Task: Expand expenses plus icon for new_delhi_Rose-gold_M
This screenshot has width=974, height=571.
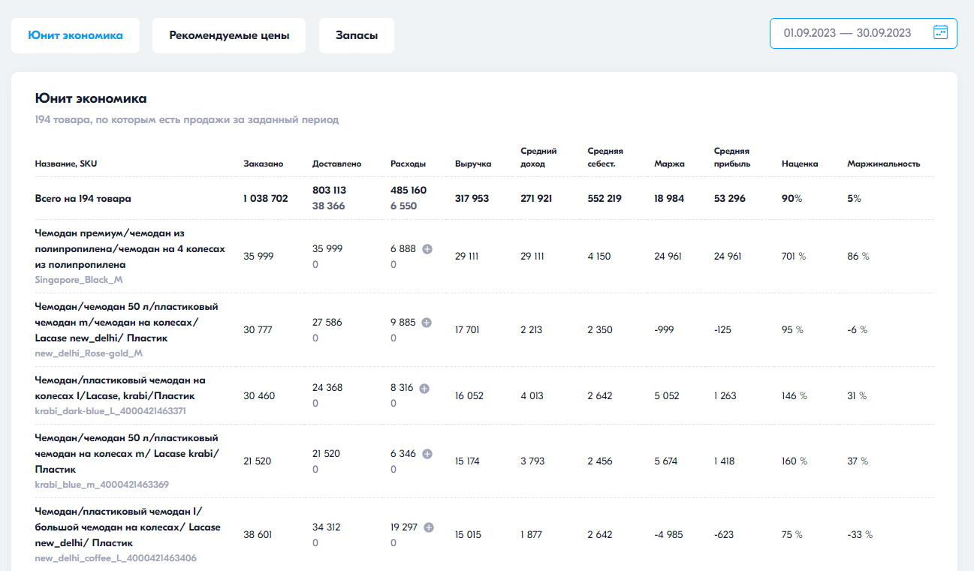Action: [427, 323]
